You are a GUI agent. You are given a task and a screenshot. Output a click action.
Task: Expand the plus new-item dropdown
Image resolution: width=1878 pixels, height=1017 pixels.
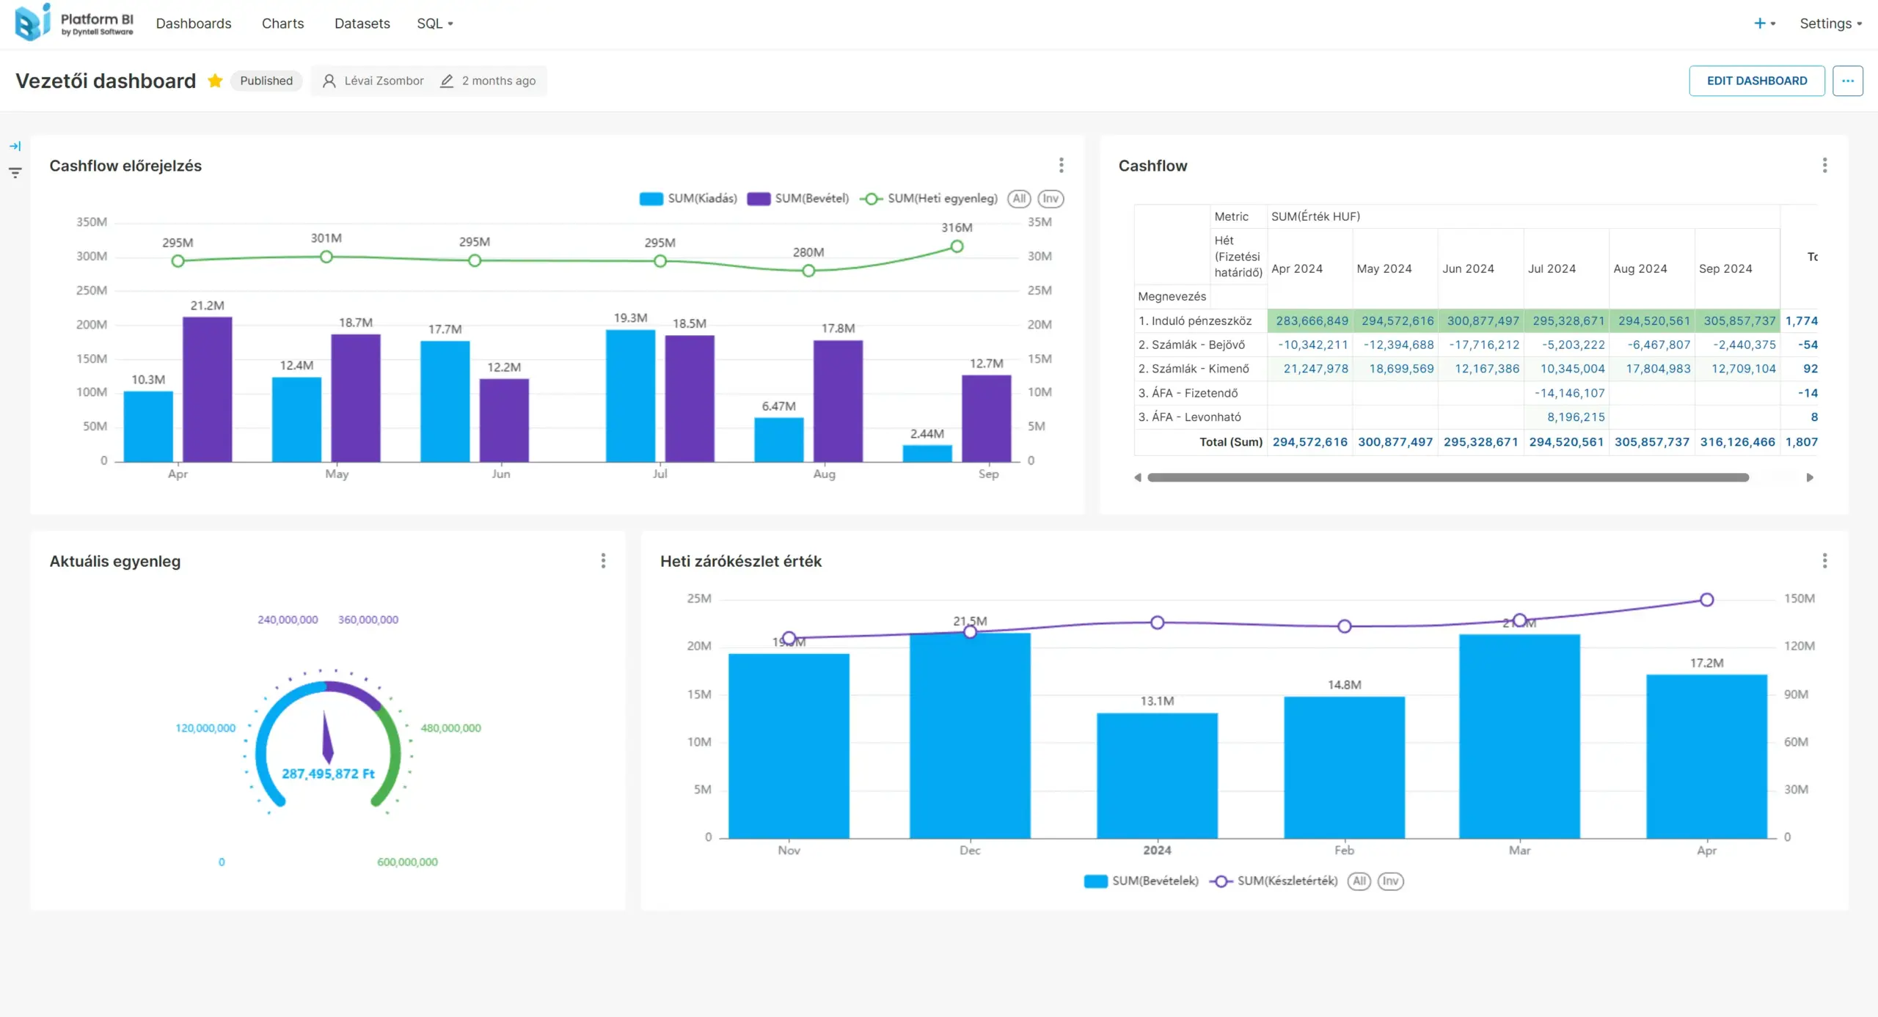point(1764,23)
